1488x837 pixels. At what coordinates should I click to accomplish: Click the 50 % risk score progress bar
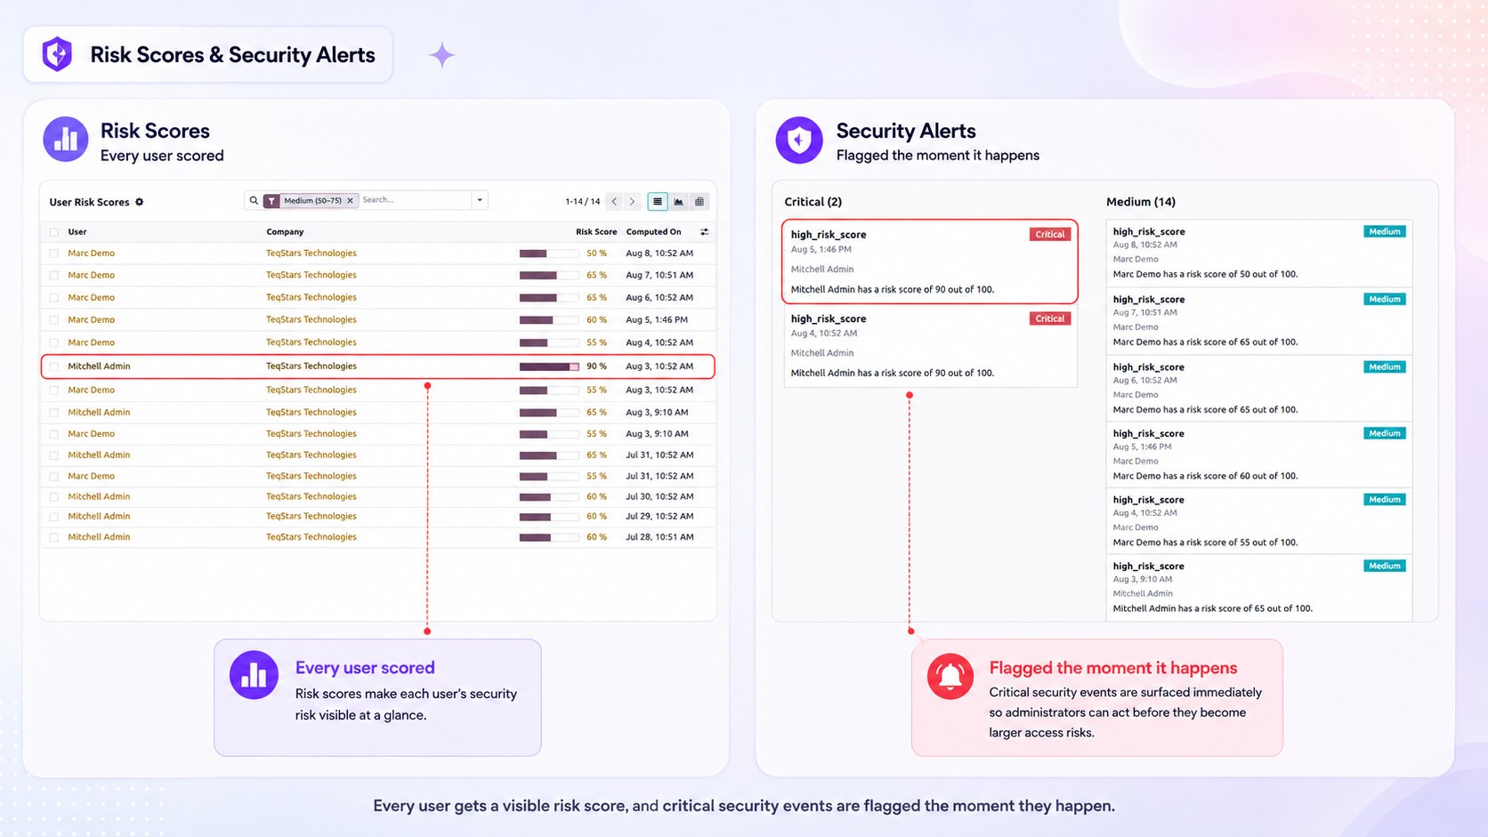(549, 254)
